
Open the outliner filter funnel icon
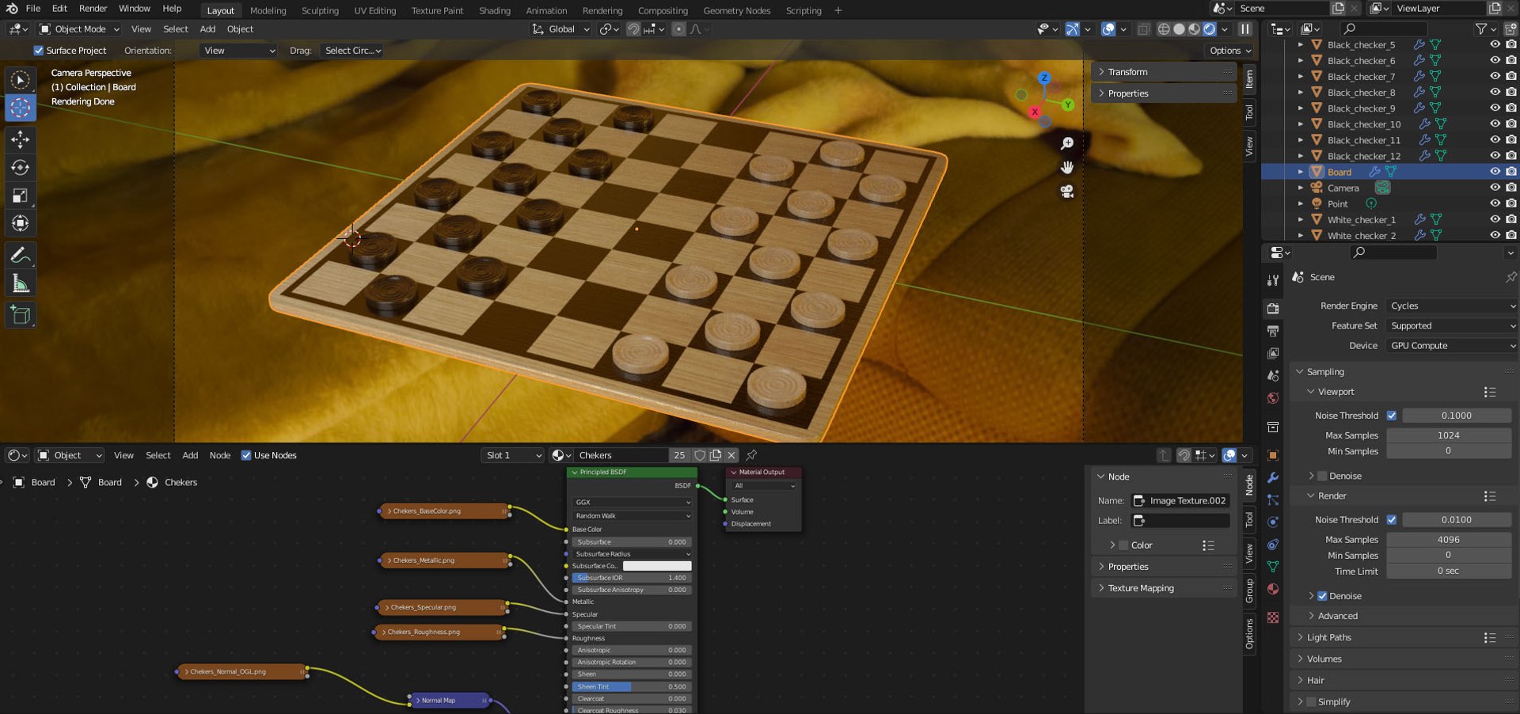click(1481, 29)
